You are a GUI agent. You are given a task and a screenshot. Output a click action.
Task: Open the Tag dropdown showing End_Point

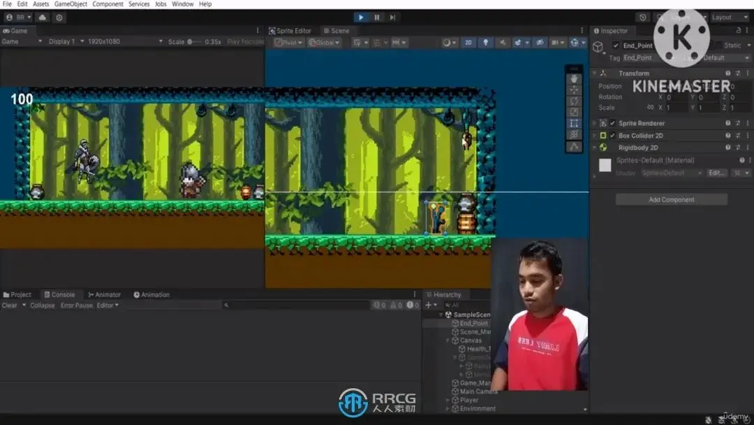coord(649,58)
